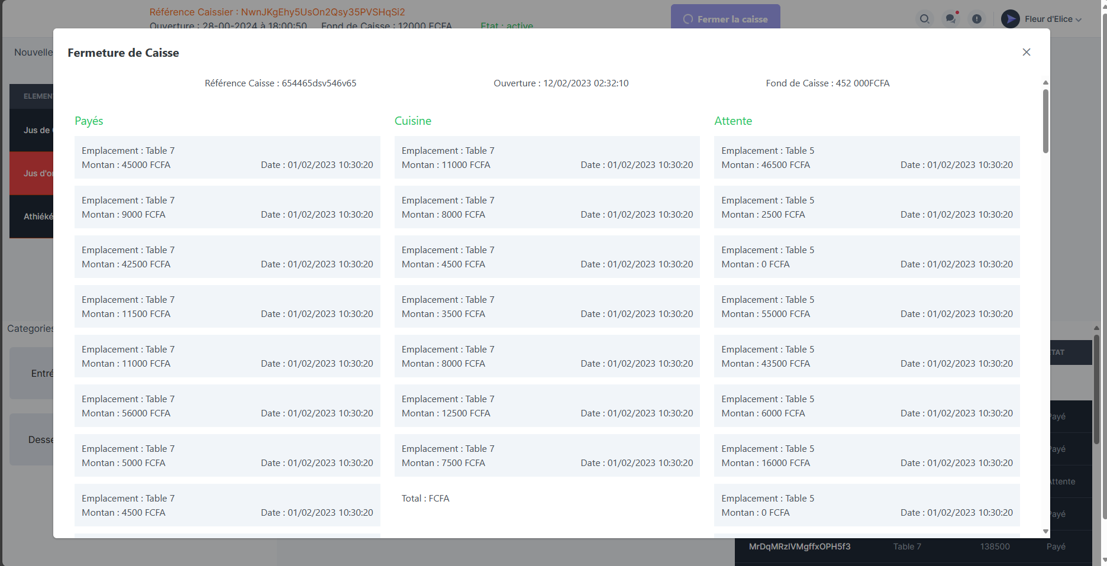Click the alert info icon in the header
This screenshot has width=1107, height=566.
[x=977, y=19]
